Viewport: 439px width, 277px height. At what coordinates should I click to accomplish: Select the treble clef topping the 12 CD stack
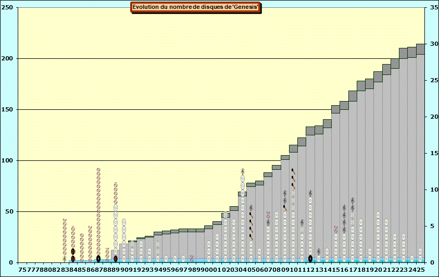pos(310,193)
